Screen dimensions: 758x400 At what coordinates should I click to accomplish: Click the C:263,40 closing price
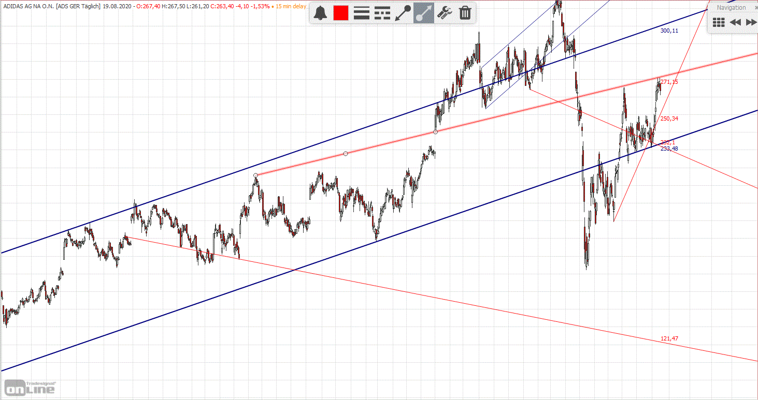[x=223, y=6]
